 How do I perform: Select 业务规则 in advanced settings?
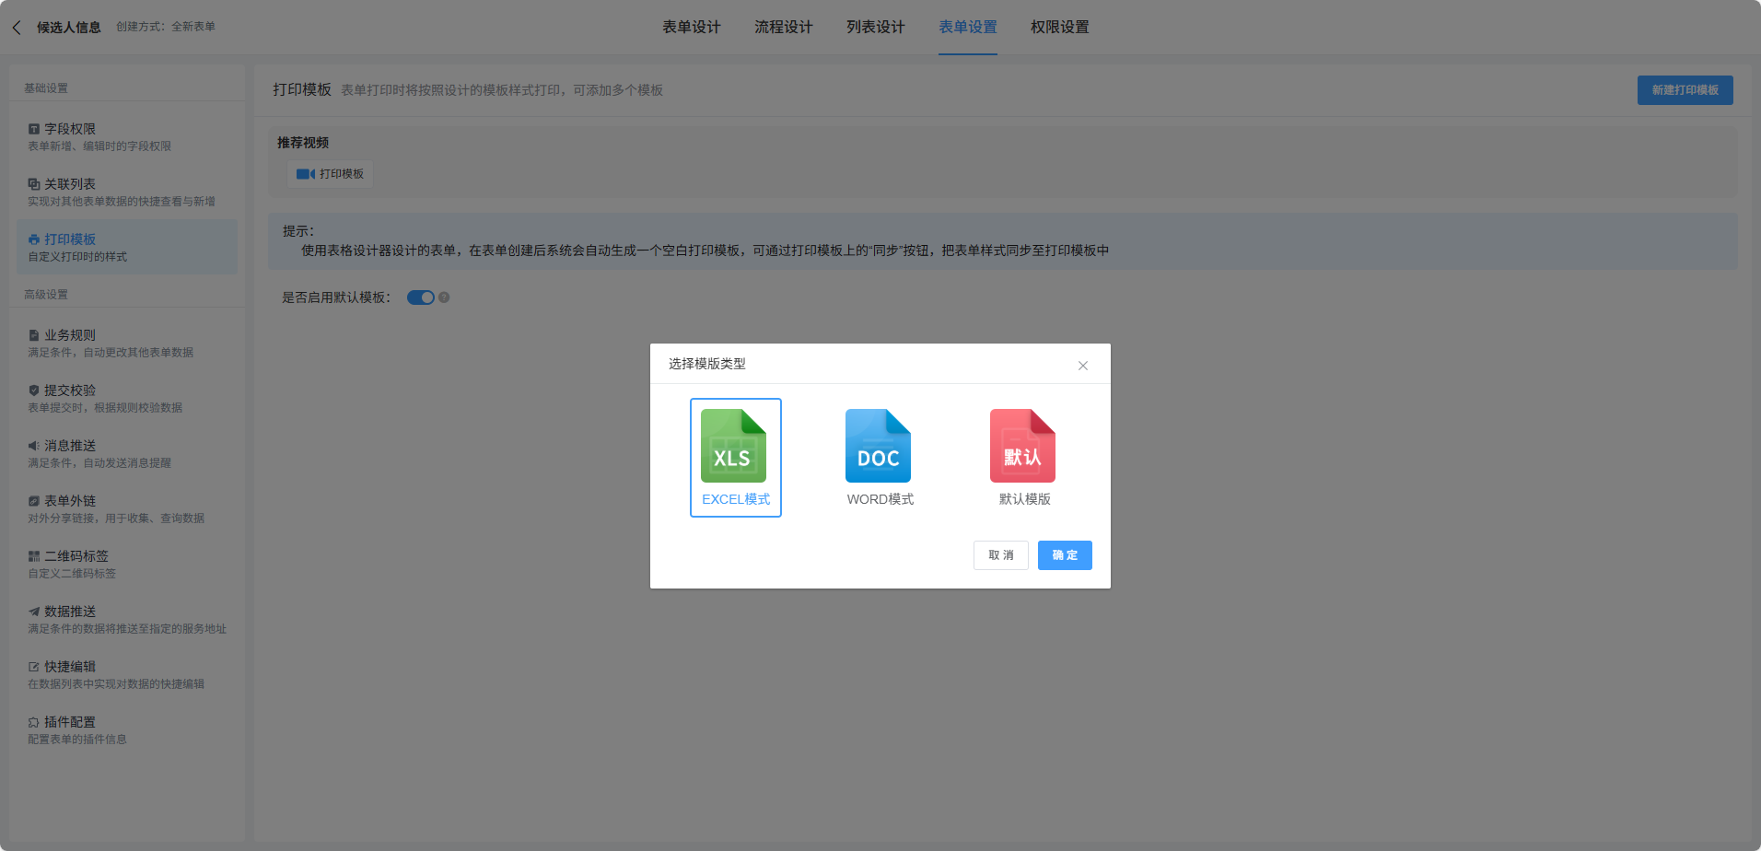pos(70,335)
